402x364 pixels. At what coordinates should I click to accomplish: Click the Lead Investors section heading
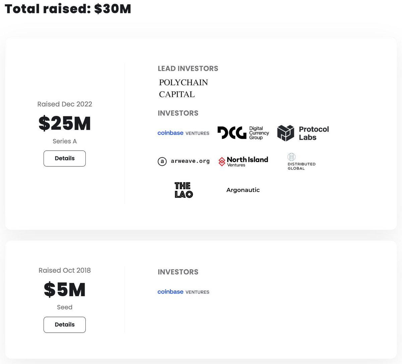[188, 69]
